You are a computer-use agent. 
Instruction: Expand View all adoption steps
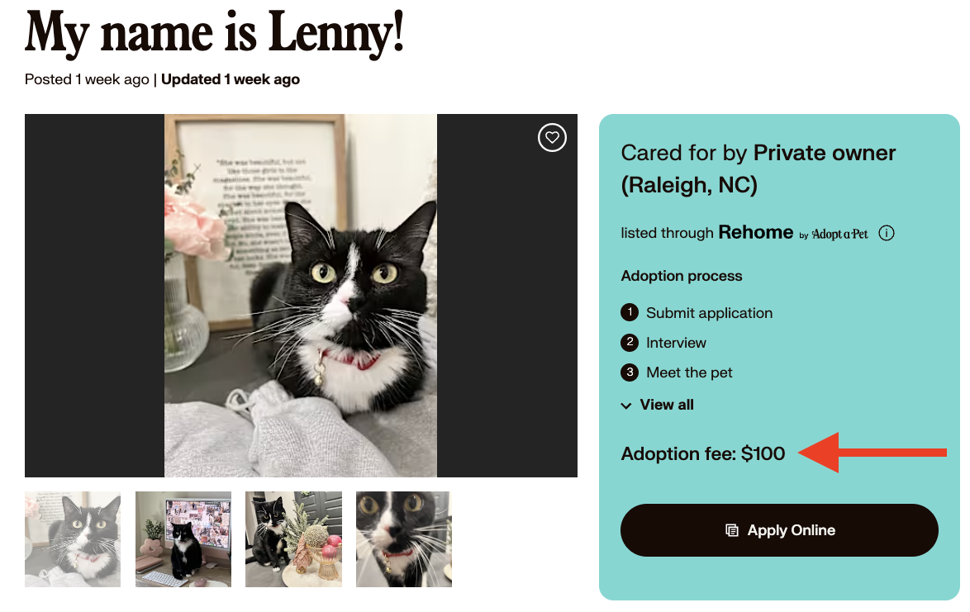[x=657, y=405]
